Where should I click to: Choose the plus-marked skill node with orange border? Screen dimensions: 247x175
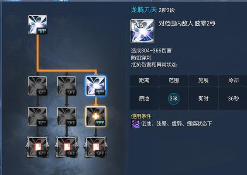96,116
